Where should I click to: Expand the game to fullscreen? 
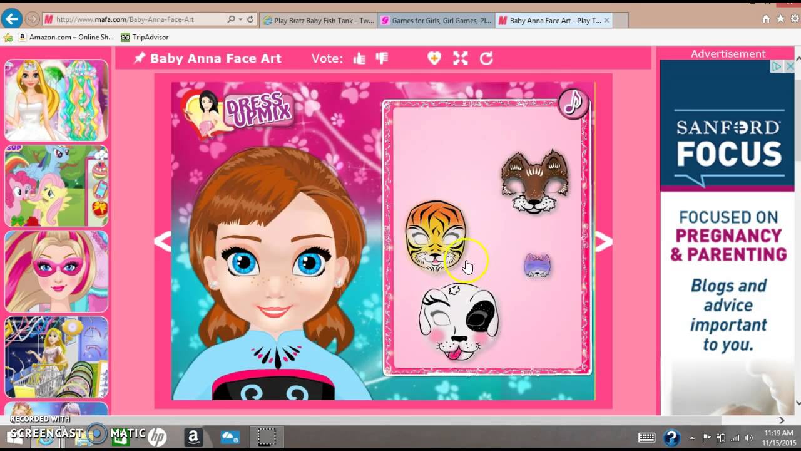461,58
